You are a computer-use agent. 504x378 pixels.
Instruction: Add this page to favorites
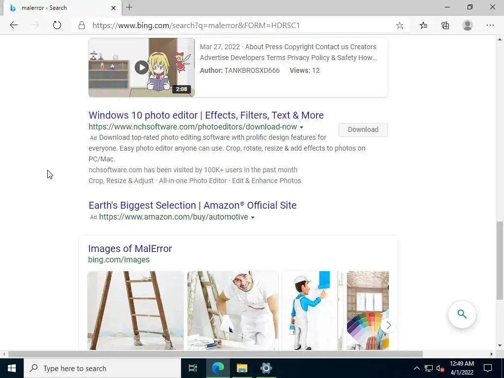coord(400,26)
